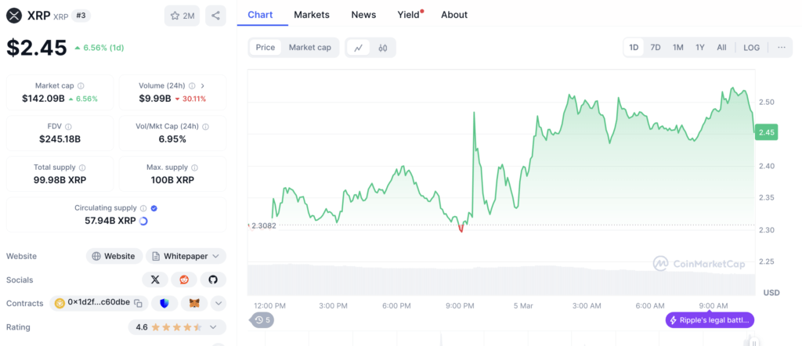802x346 pixels.
Task: Switch to candlestick chart view icon
Action: point(382,48)
